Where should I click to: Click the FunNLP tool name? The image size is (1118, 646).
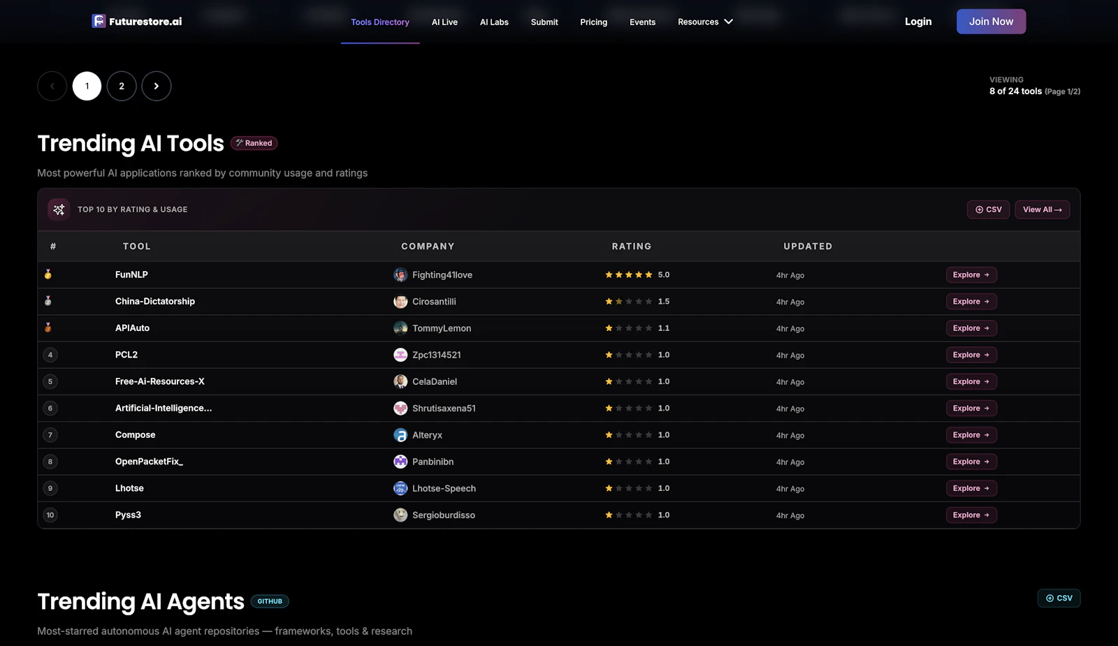pos(131,274)
